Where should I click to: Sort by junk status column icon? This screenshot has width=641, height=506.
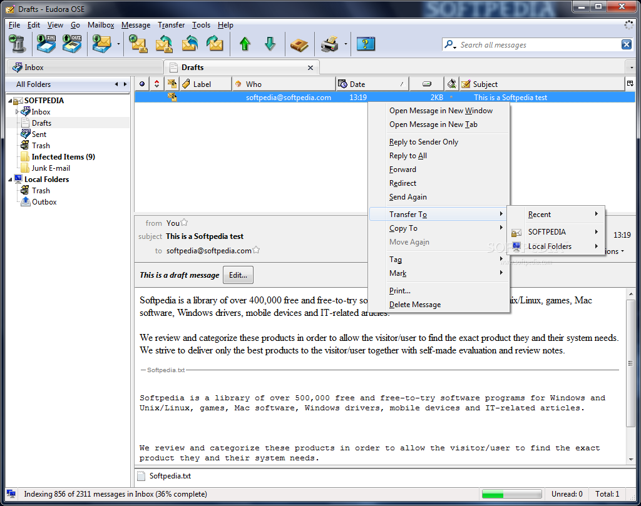(451, 84)
